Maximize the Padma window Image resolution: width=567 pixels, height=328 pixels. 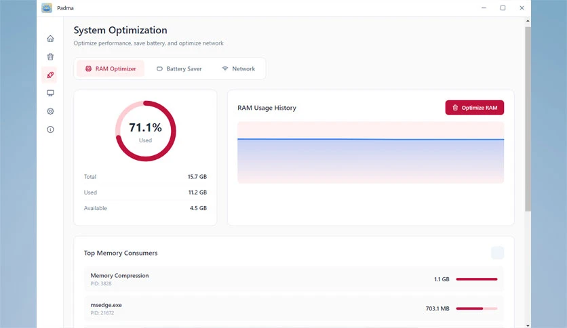pyautogui.click(x=503, y=8)
